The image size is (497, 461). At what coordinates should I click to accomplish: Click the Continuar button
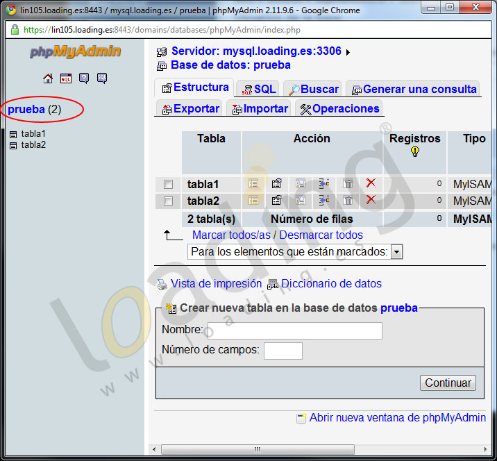click(x=448, y=383)
